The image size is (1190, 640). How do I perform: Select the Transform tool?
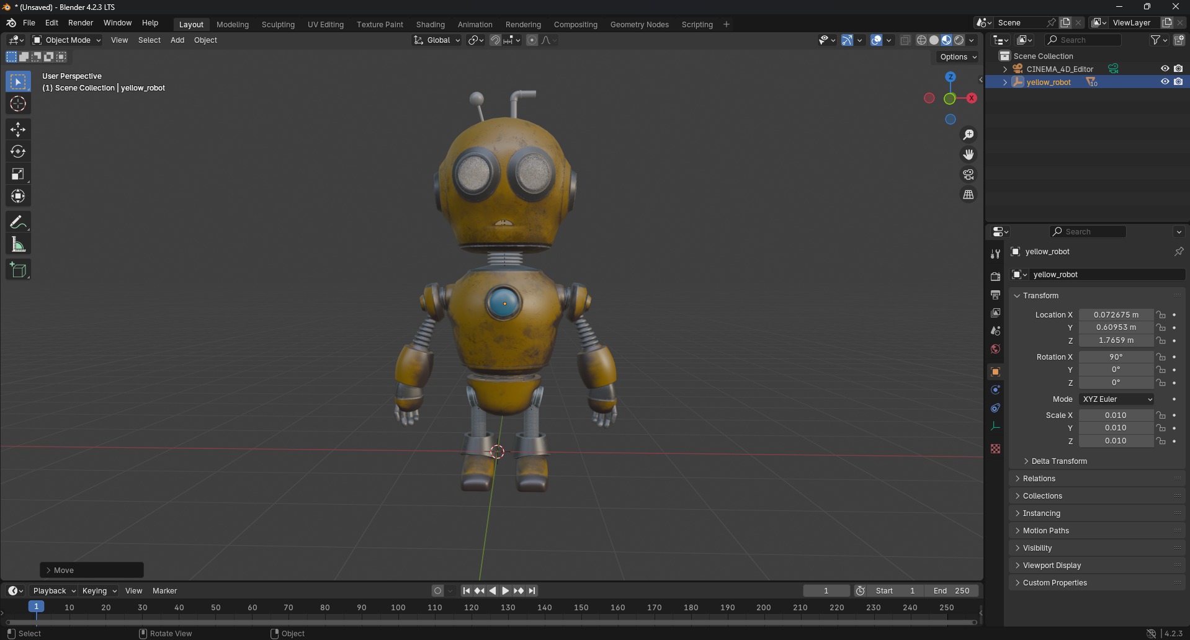(18, 196)
